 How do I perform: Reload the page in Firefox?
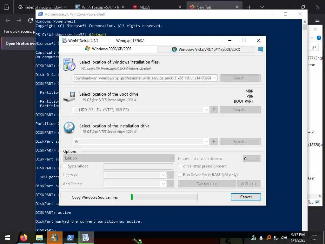pyautogui.click(x=30, y=20)
